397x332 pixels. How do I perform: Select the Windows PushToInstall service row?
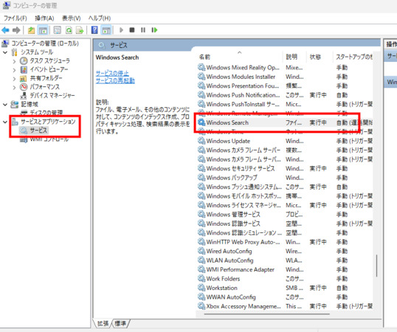coord(285,104)
